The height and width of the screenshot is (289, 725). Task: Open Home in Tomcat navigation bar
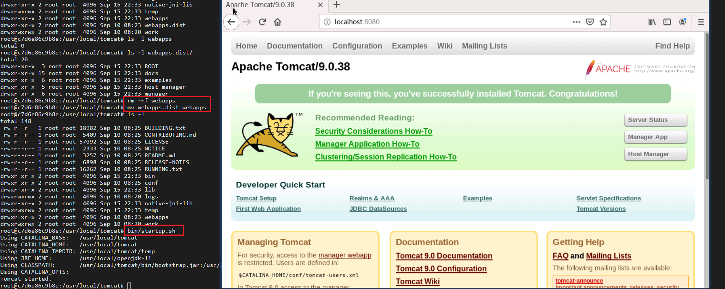pyautogui.click(x=246, y=46)
